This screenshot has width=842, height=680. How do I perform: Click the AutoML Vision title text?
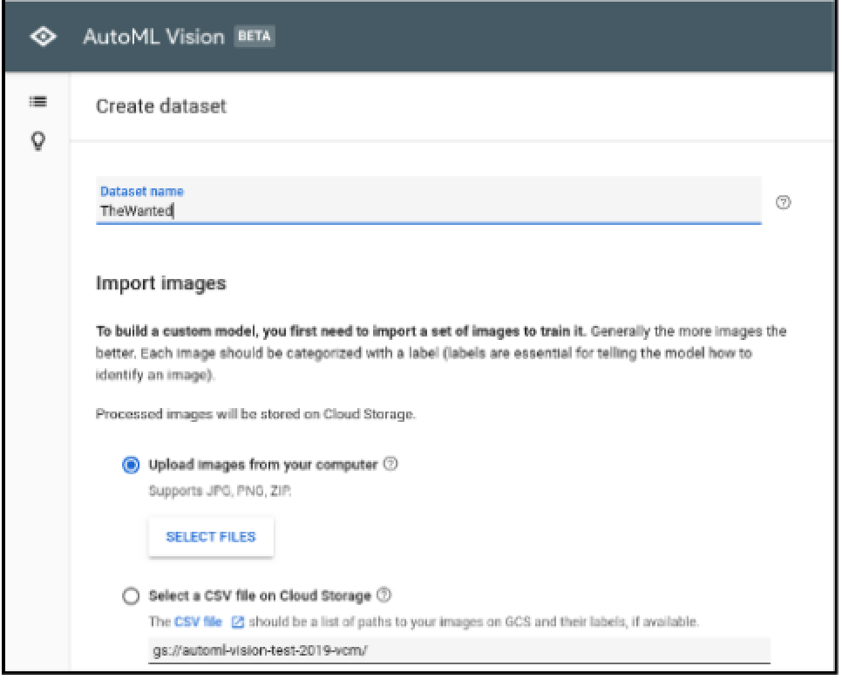[x=153, y=37]
